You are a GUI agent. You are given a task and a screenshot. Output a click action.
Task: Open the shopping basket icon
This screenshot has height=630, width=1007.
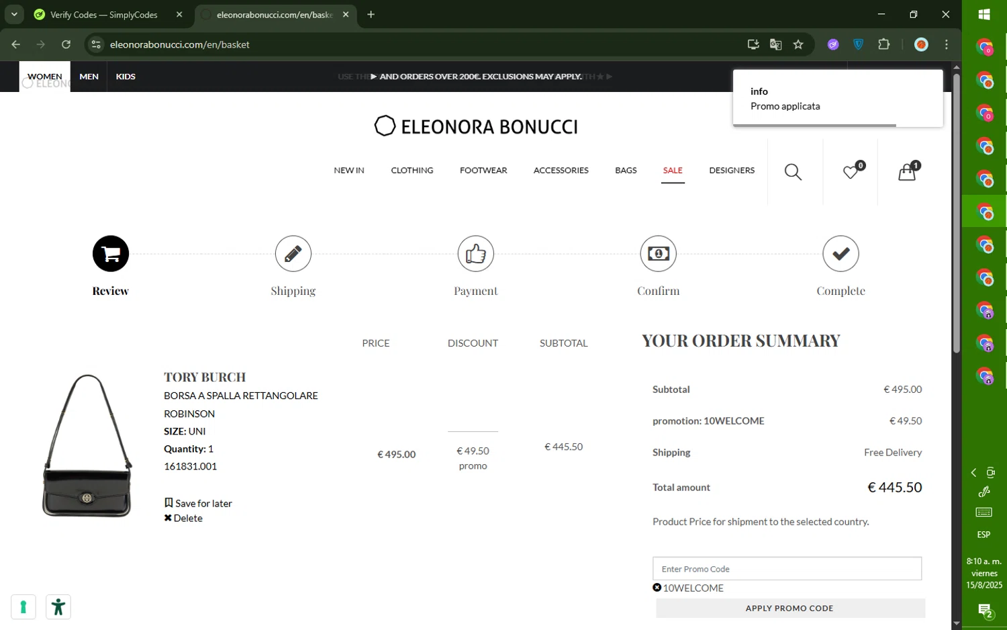tap(908, 172)
